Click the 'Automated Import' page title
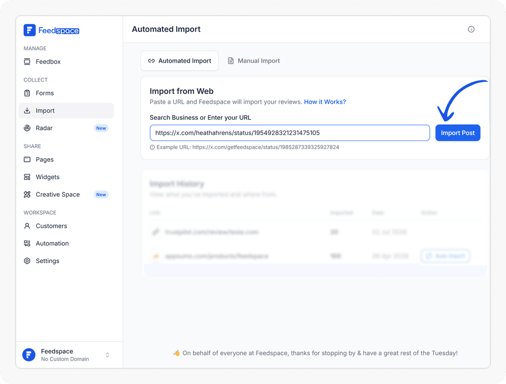The image size is (506, 384). [x=166, y=29]
